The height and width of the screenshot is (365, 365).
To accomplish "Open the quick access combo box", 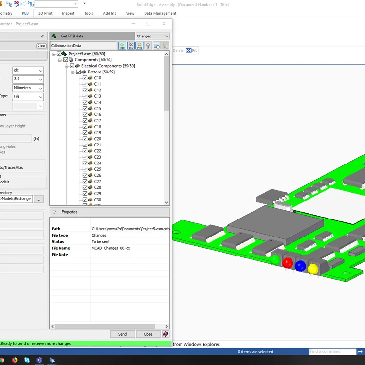I will click(x=56, y=4).
